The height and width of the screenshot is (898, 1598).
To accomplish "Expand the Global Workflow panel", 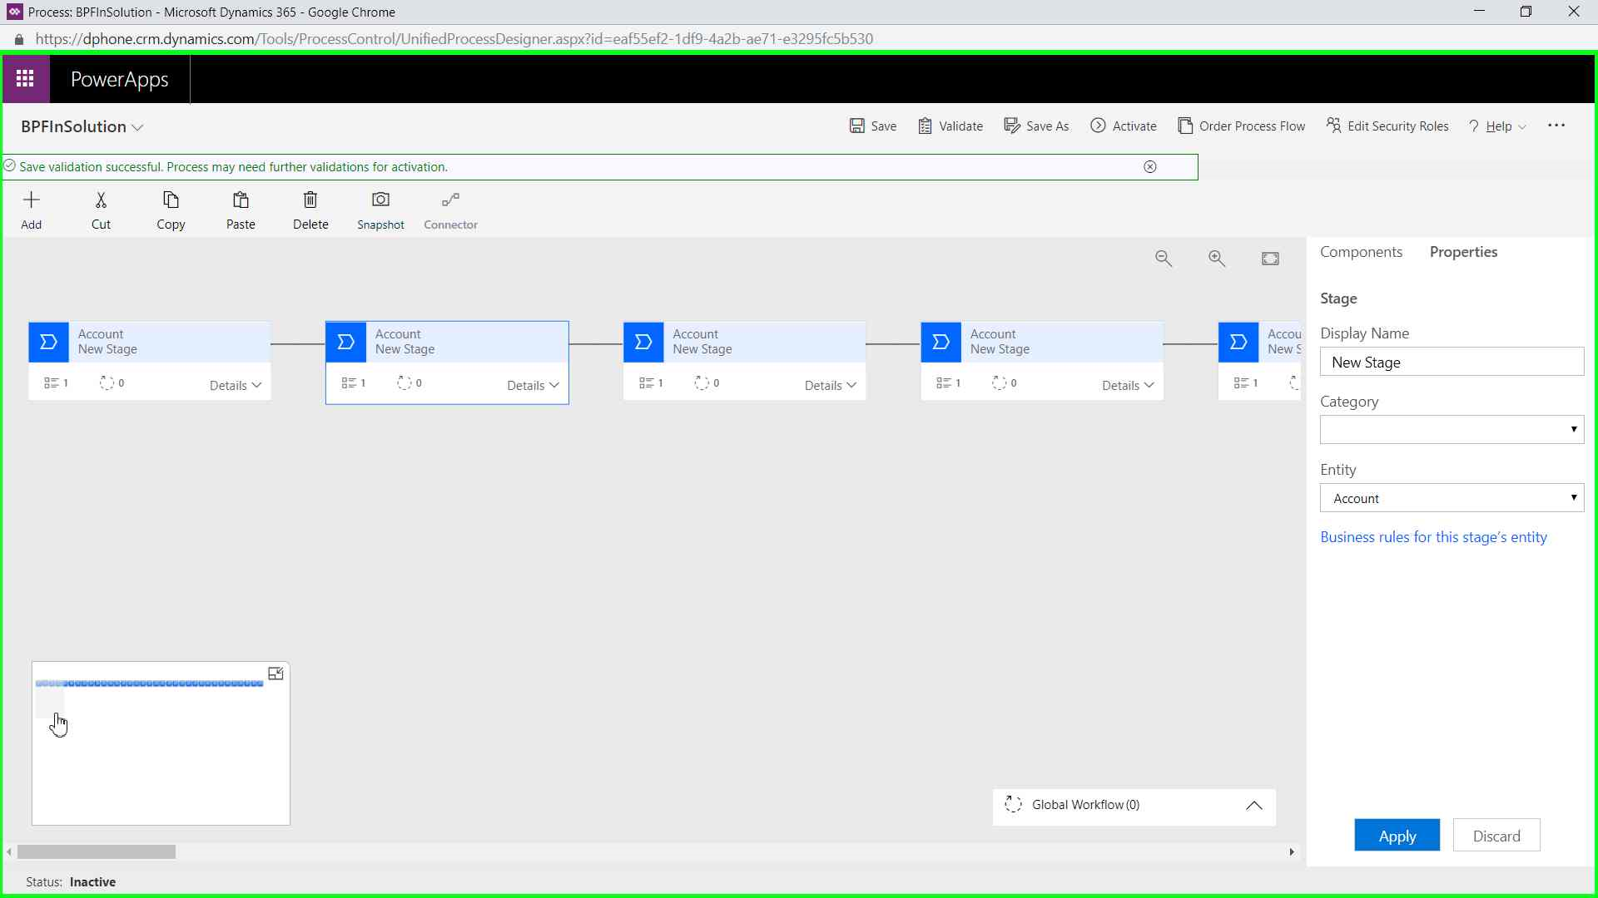I will click(1253, 806).
